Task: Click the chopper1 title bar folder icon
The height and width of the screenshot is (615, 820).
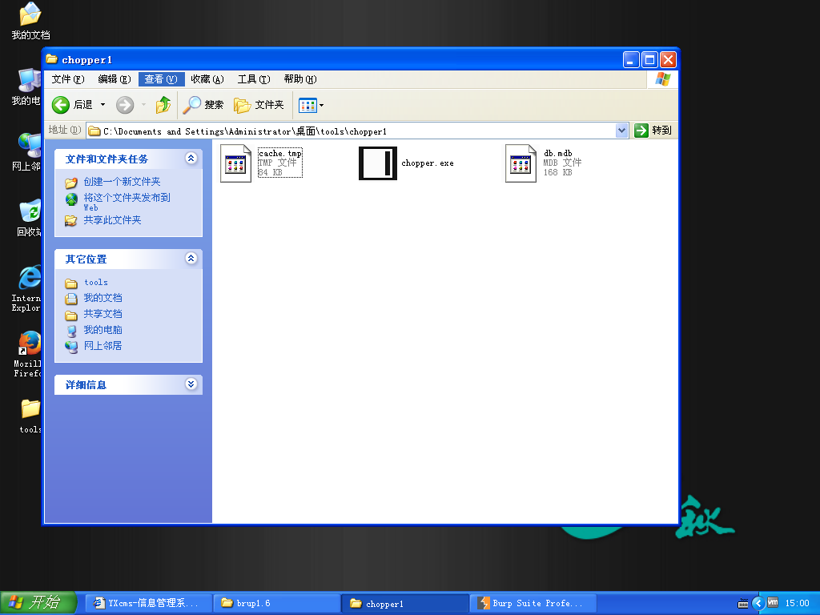Action: (x=51, y=58)
